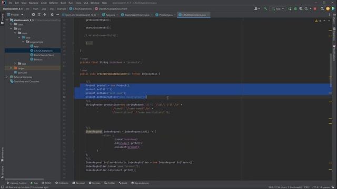Click the Debug App bug icon
This screenshot has height=189, width=337.
point(295,9)
